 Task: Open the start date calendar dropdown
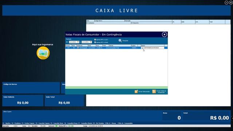(78, 42)
